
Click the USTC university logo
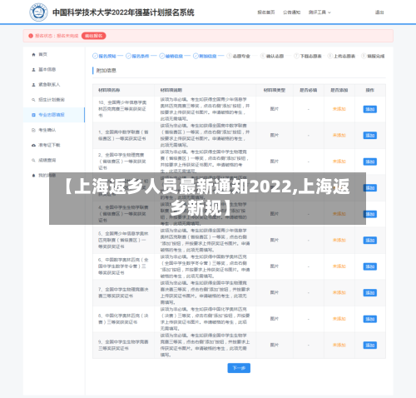pos(38,12)
